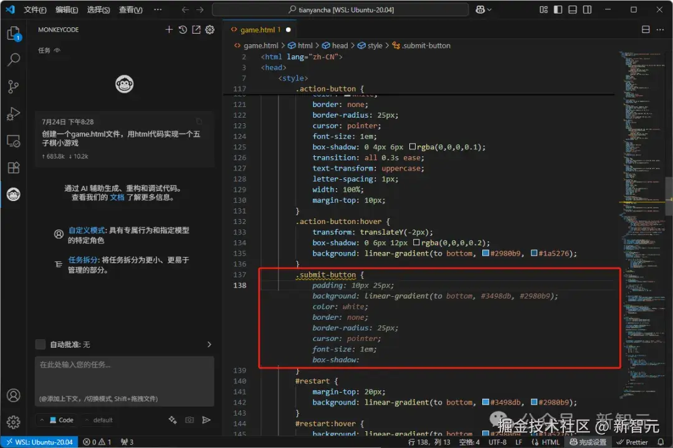Click the #2980b9 swatch on line 135
This screenshot has height=448, width=673.
485,253
